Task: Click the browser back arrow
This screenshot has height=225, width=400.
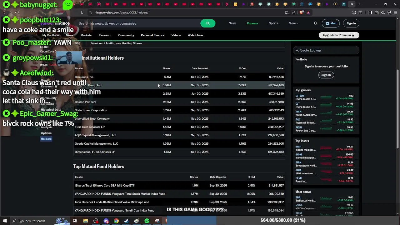Action: (x=5, y=12)
